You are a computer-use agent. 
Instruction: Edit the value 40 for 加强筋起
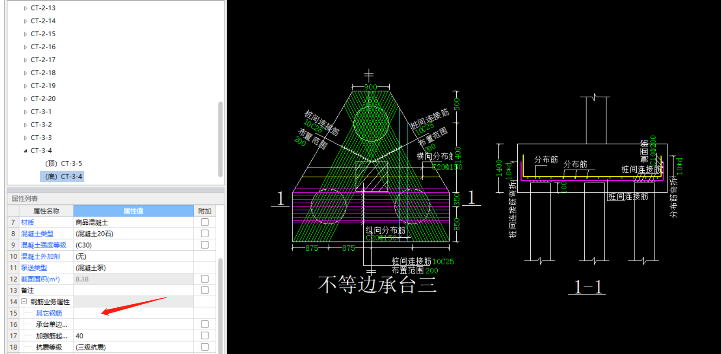coord(134,336)
